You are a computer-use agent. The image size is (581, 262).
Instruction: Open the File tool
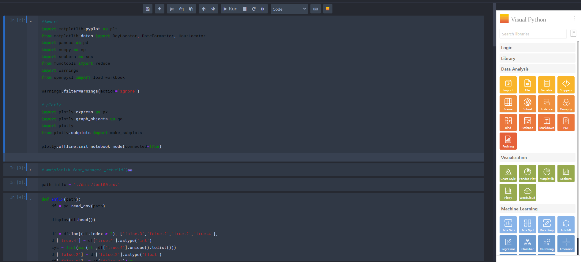pos(527,85)
